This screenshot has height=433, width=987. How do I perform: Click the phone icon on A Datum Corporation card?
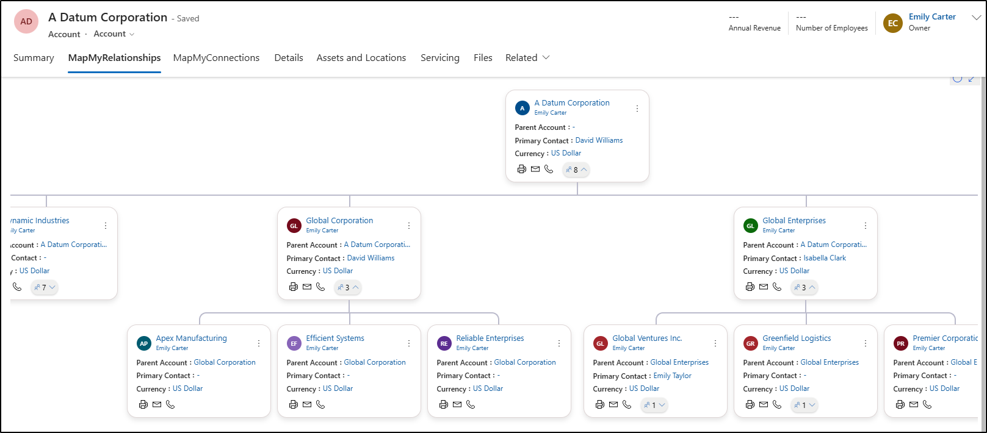tap(549, 170)
